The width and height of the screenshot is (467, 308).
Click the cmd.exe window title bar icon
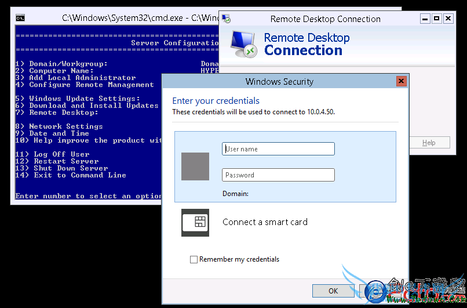[20, 18]
